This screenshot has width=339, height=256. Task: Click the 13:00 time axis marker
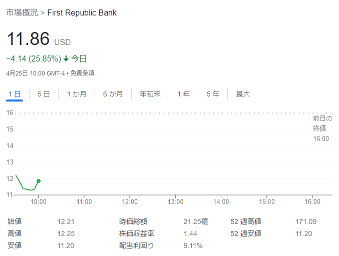tap(175, 201)
